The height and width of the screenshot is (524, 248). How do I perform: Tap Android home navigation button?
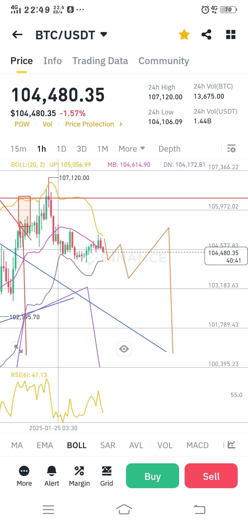(x=124, y=509)
